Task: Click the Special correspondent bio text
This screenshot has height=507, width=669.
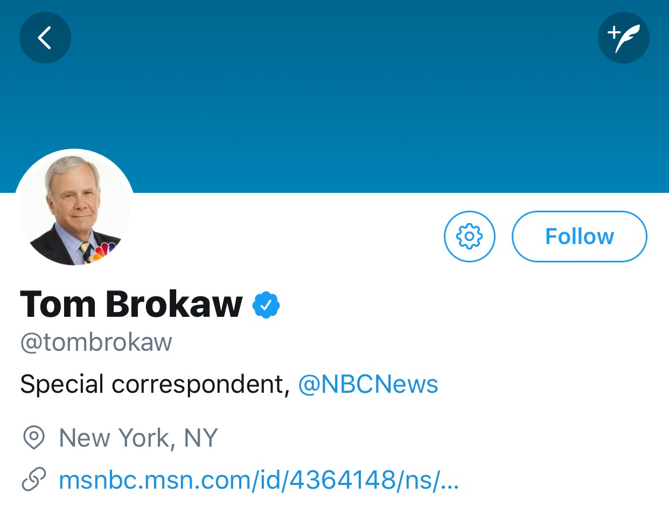Action: click(x=152, y=385)
